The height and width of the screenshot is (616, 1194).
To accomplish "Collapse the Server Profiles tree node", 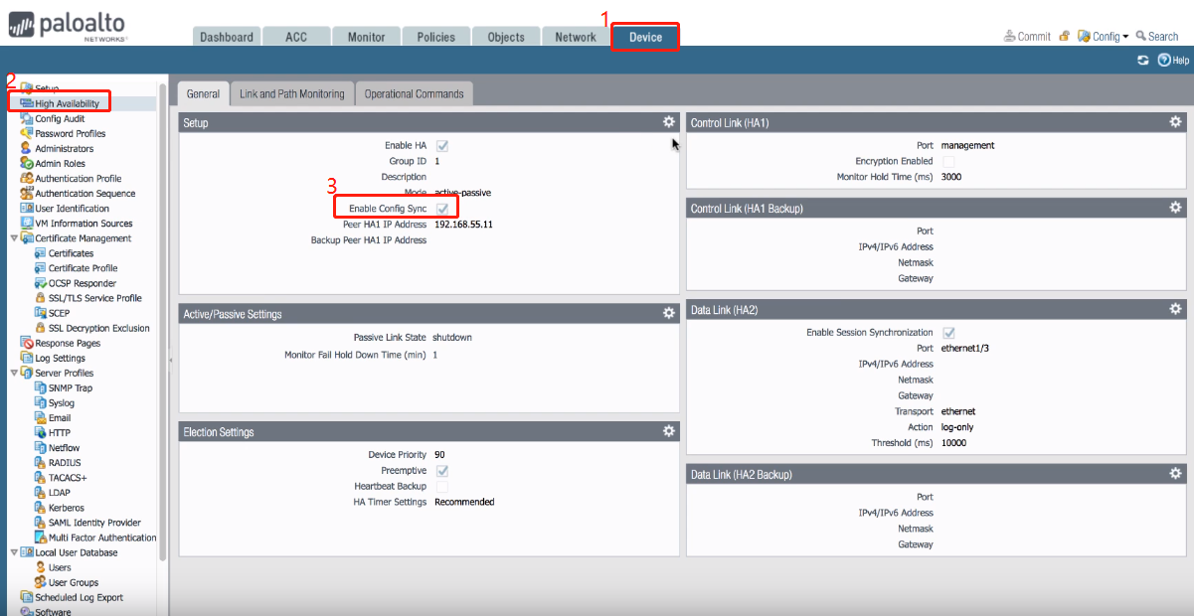I will (x=14, y=374).
